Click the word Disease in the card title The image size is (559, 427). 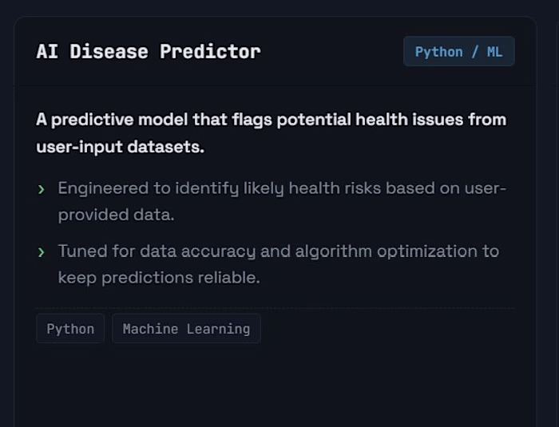109,52
